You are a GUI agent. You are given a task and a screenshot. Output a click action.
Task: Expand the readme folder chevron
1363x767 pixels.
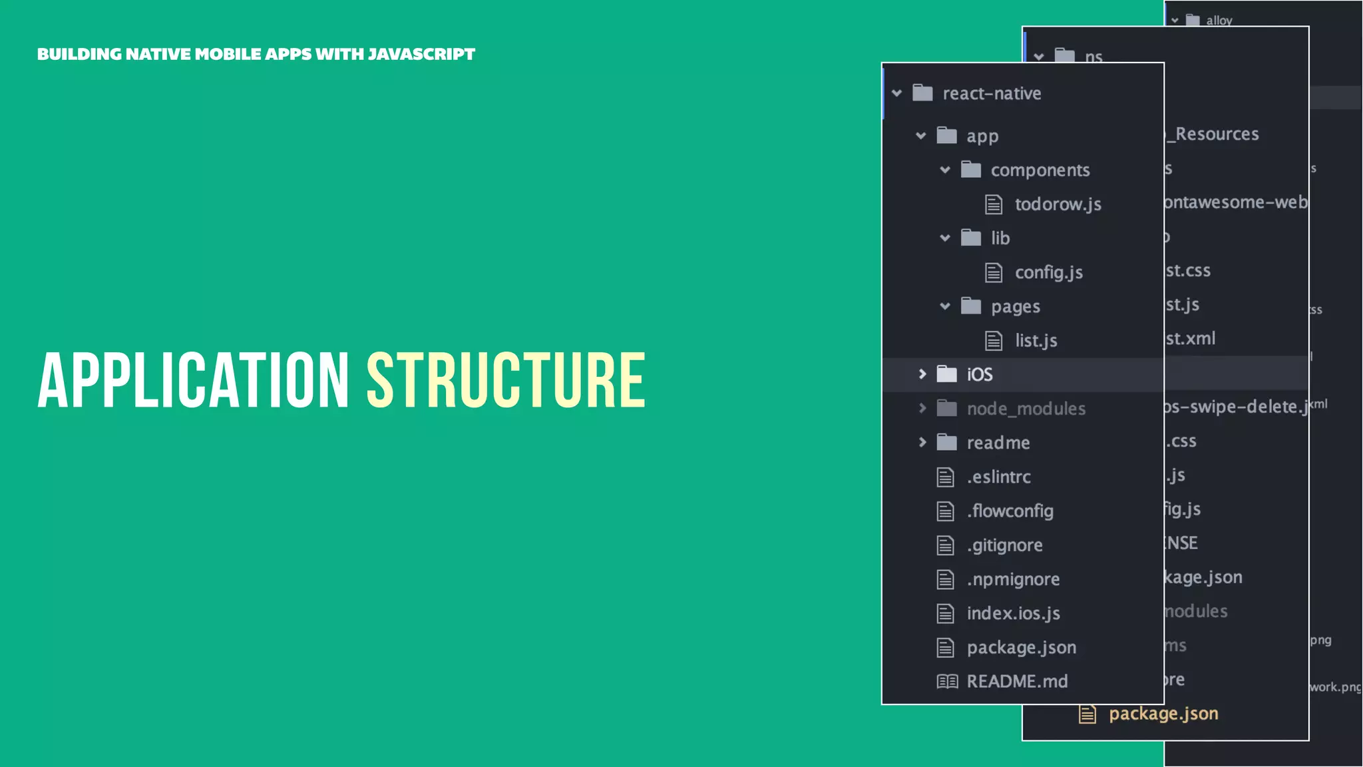point(922,442)
